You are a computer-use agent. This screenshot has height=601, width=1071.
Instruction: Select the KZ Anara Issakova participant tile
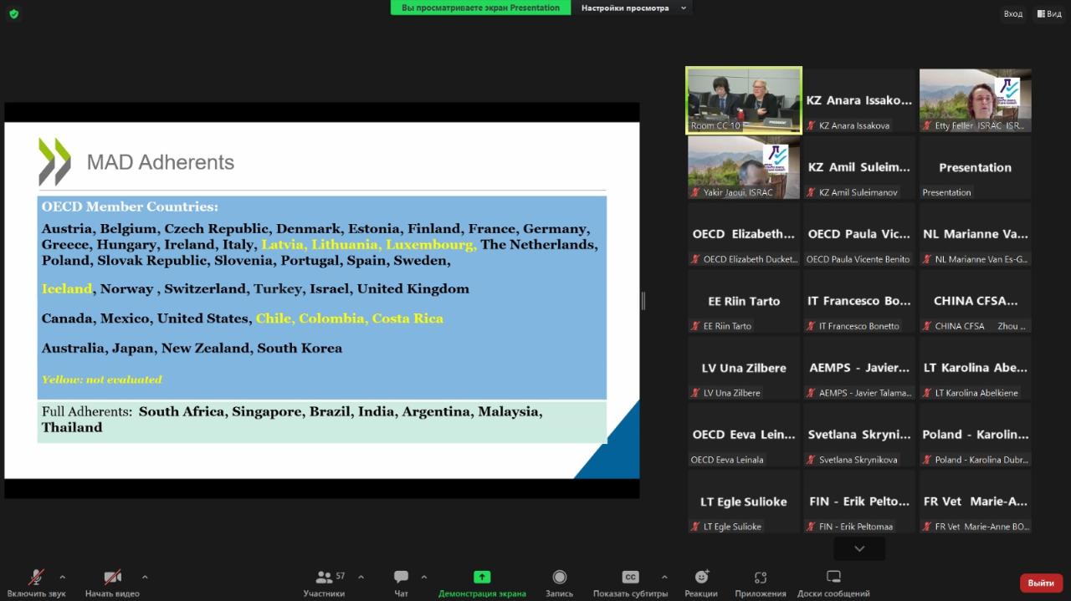pos(859,100)
